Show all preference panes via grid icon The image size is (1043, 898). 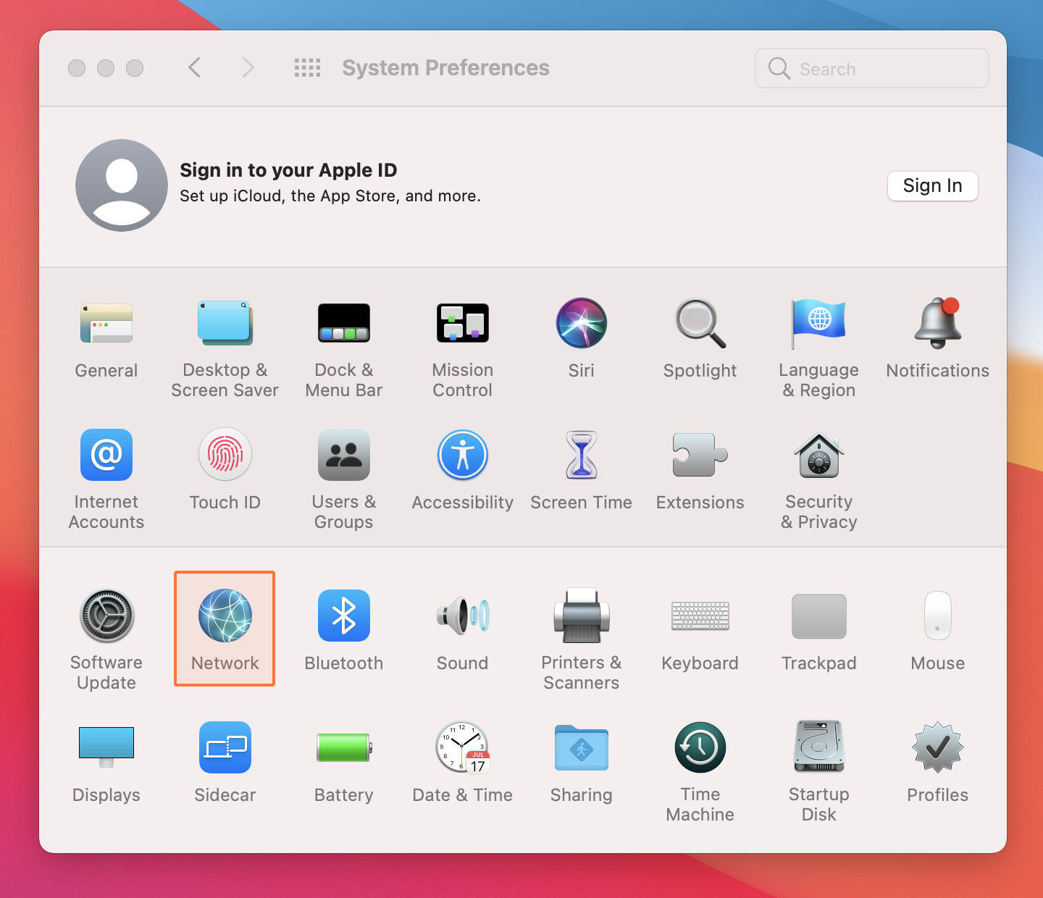coord(307,67)
